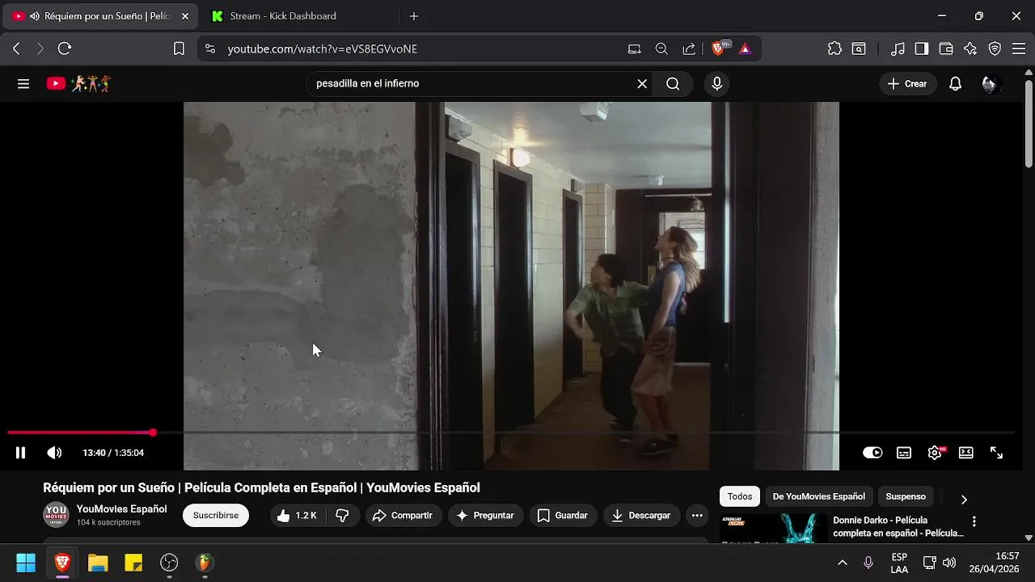Viewport: 1035px width, 582px height.
Task: Like the video showing 1.2 K
Action: 297,515
